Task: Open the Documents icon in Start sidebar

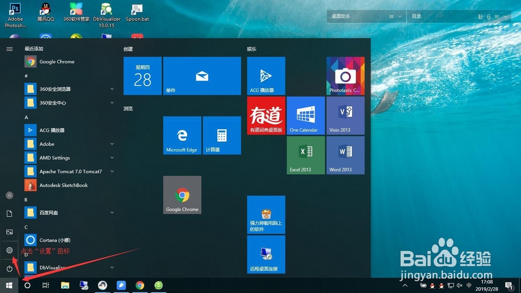Action: pos(9,214)
